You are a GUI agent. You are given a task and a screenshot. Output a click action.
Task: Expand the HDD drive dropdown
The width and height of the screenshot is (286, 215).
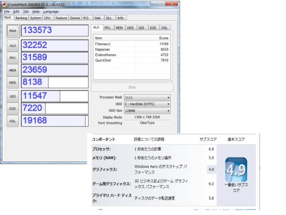point(168,104)
